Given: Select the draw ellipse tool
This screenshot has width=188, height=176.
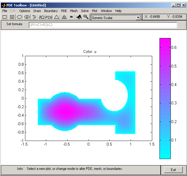Looking at the screenshot, I should coord(19,17).
